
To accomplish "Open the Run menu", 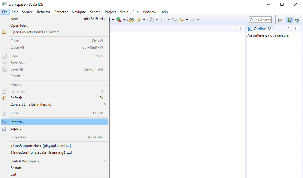I will coord(135,12).
